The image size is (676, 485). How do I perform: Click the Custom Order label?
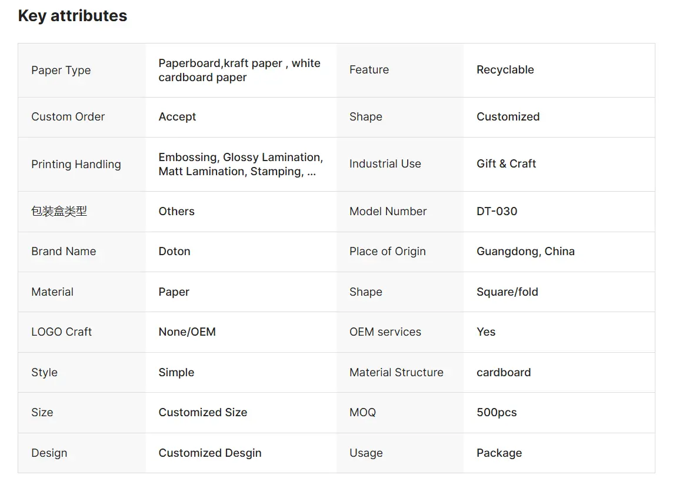tap(68, 117)
